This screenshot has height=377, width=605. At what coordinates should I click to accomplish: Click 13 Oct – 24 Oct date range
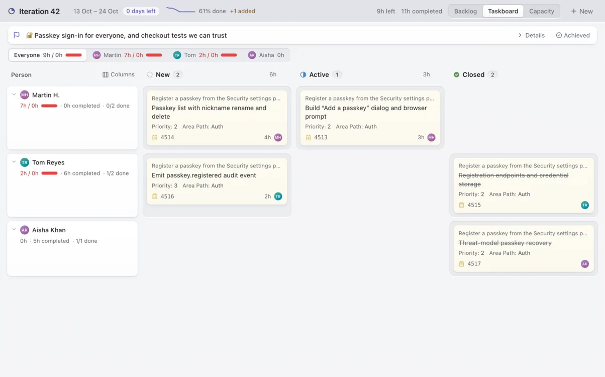(x=95, y=11)
